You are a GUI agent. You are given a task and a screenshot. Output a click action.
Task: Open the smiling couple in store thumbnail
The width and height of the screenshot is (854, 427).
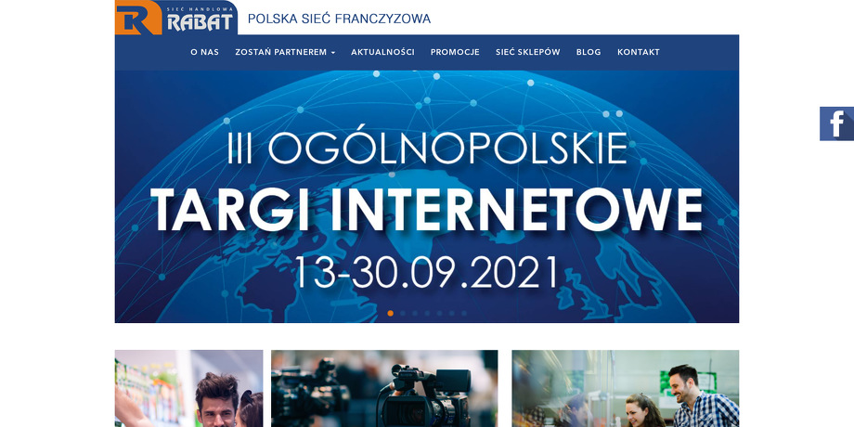626,388
